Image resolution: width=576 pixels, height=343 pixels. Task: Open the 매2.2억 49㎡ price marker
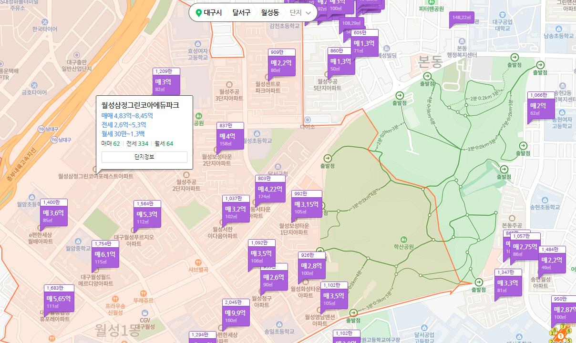point(552,262)
